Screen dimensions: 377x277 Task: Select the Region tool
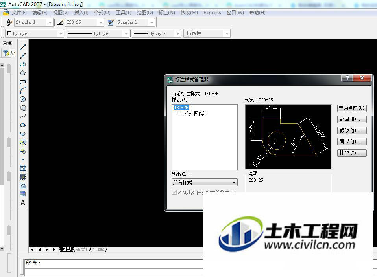point(23,185)
